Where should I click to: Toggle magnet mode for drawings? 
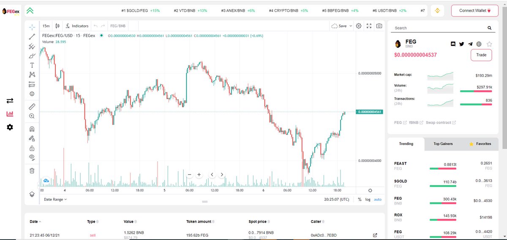[x=32, y=129]
